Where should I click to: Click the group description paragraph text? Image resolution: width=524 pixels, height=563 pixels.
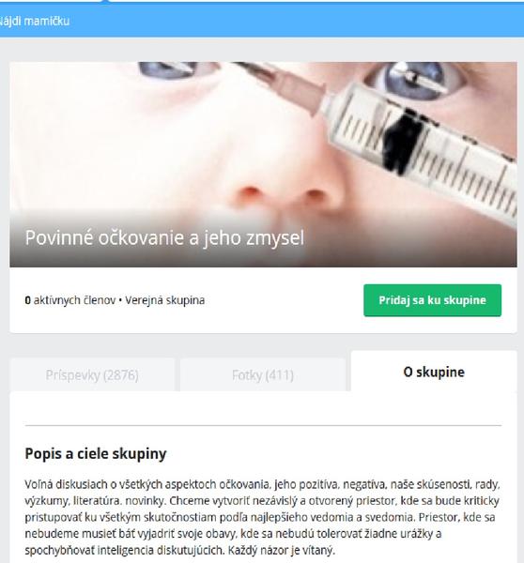point(262,517)
